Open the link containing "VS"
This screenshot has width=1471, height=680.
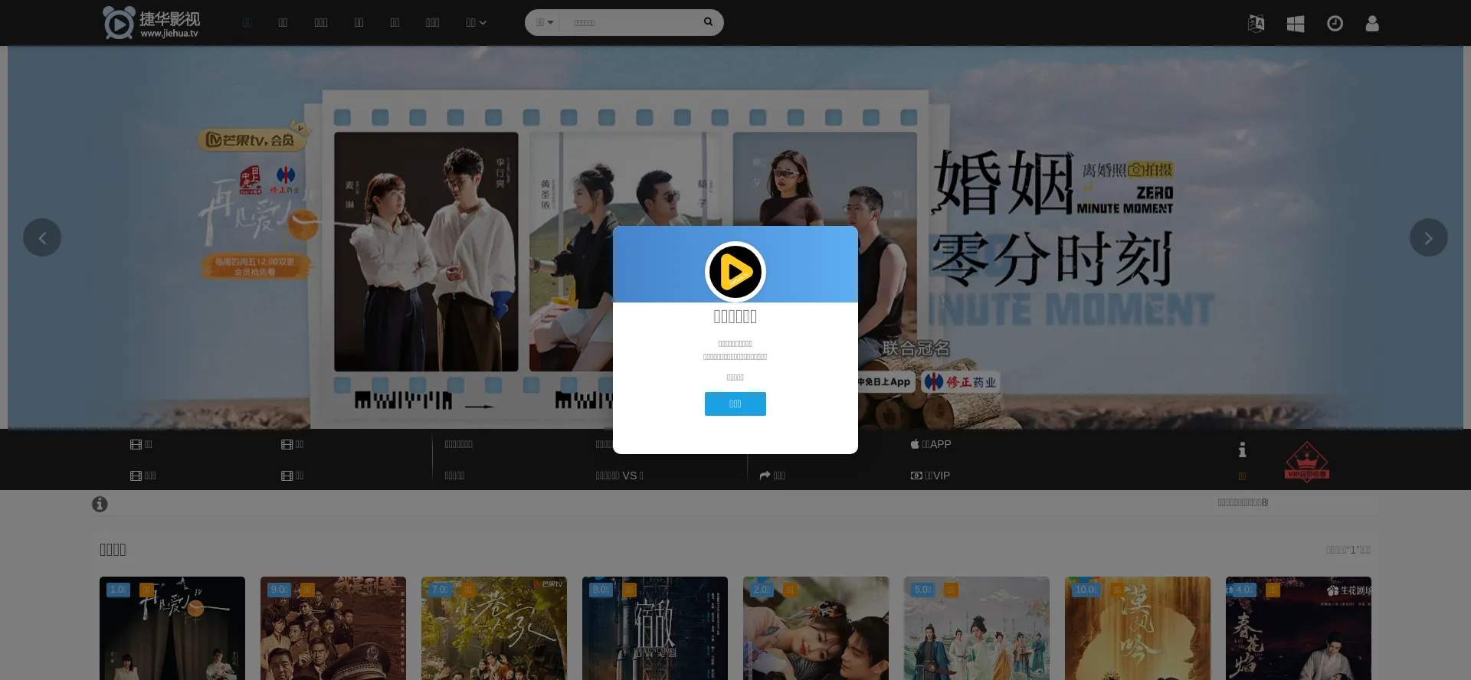pyautogui.click(x=620, y=476)
